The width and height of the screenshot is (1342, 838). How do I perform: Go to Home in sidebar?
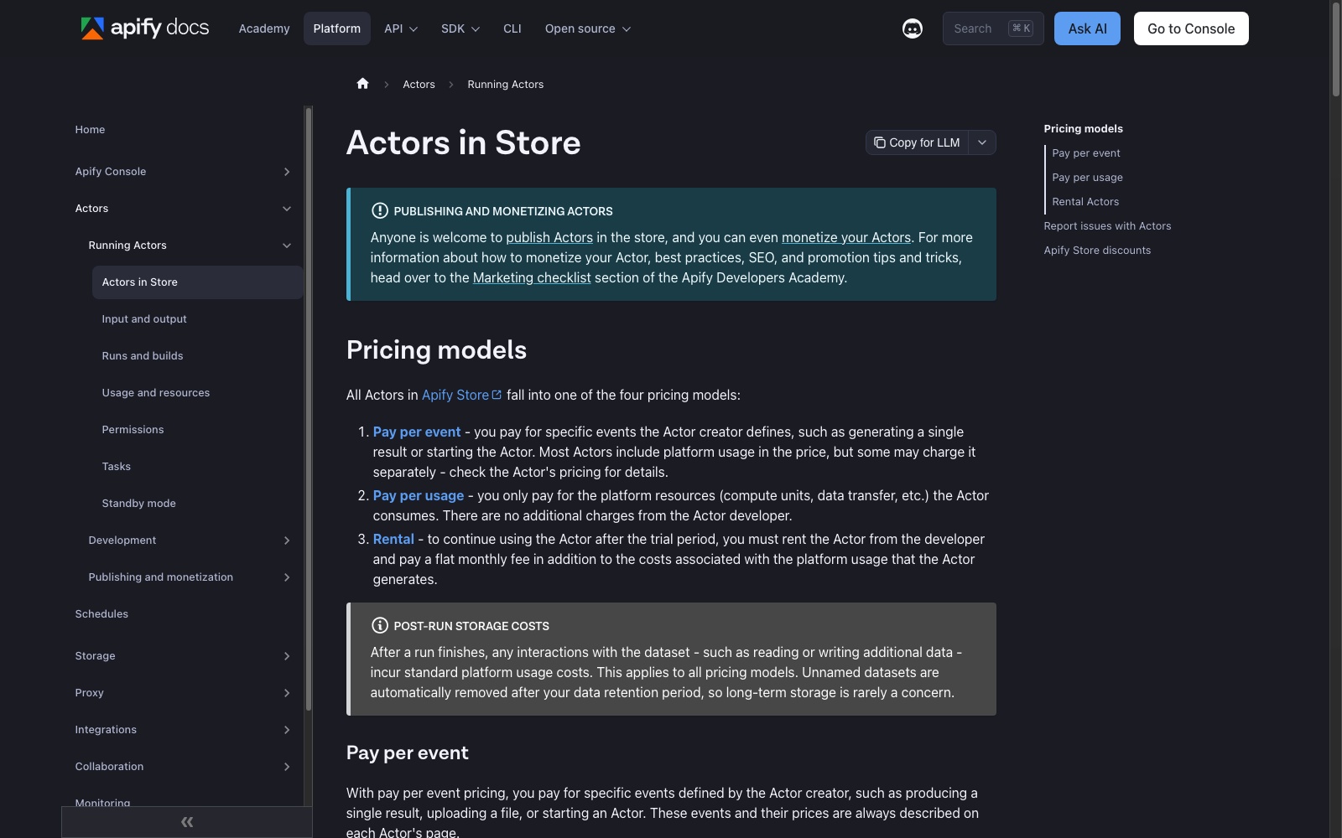90,130
